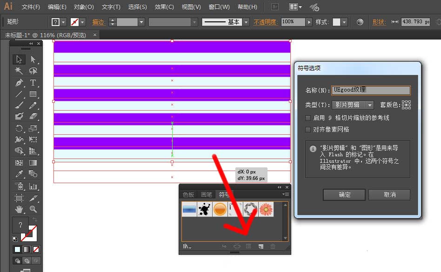441x272 pixels.
Task: Select the flower symbol thumbnail
Action: [266, 209]
